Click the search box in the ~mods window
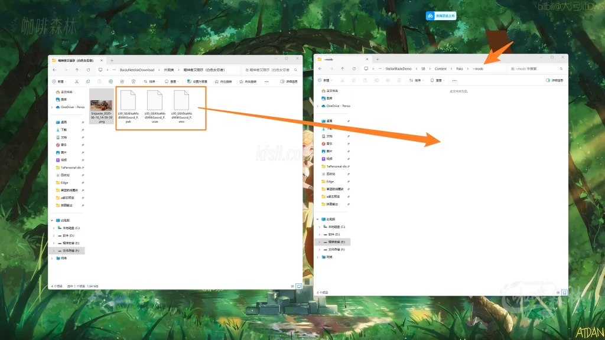This screenshot has height=340, width=605. [x=536, y=68]
